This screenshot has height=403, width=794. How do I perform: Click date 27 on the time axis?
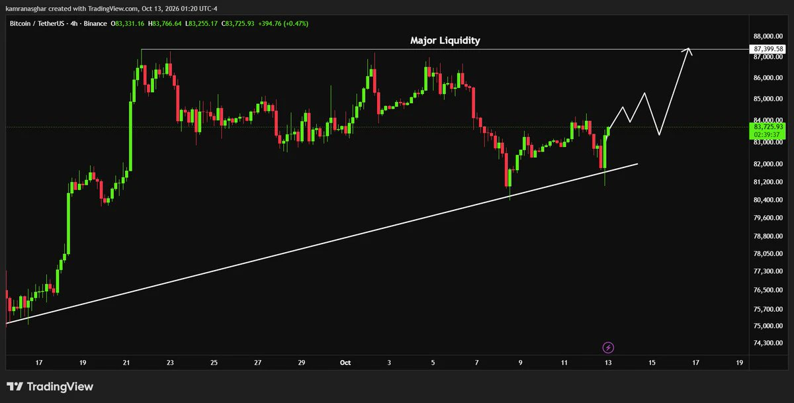pyautogui.click(x=257, y=362)
